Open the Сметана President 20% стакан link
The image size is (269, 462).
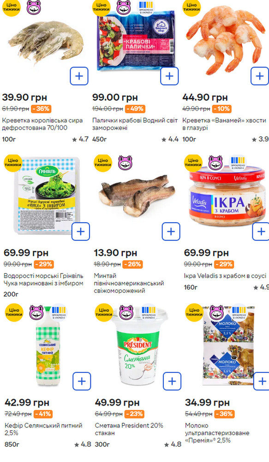(129, 429)
